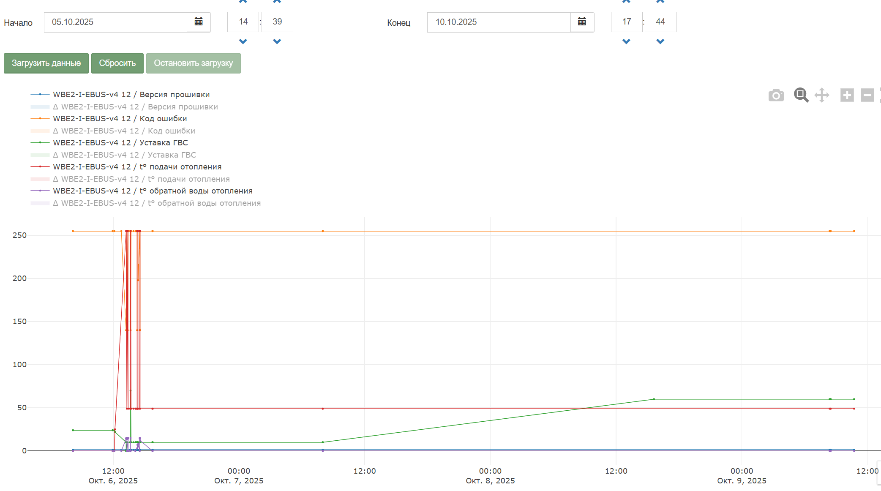Viewport: 881px width, 491px height.
Task: Click the end minutes field showing 44
Action: click(x=660, y=22)
